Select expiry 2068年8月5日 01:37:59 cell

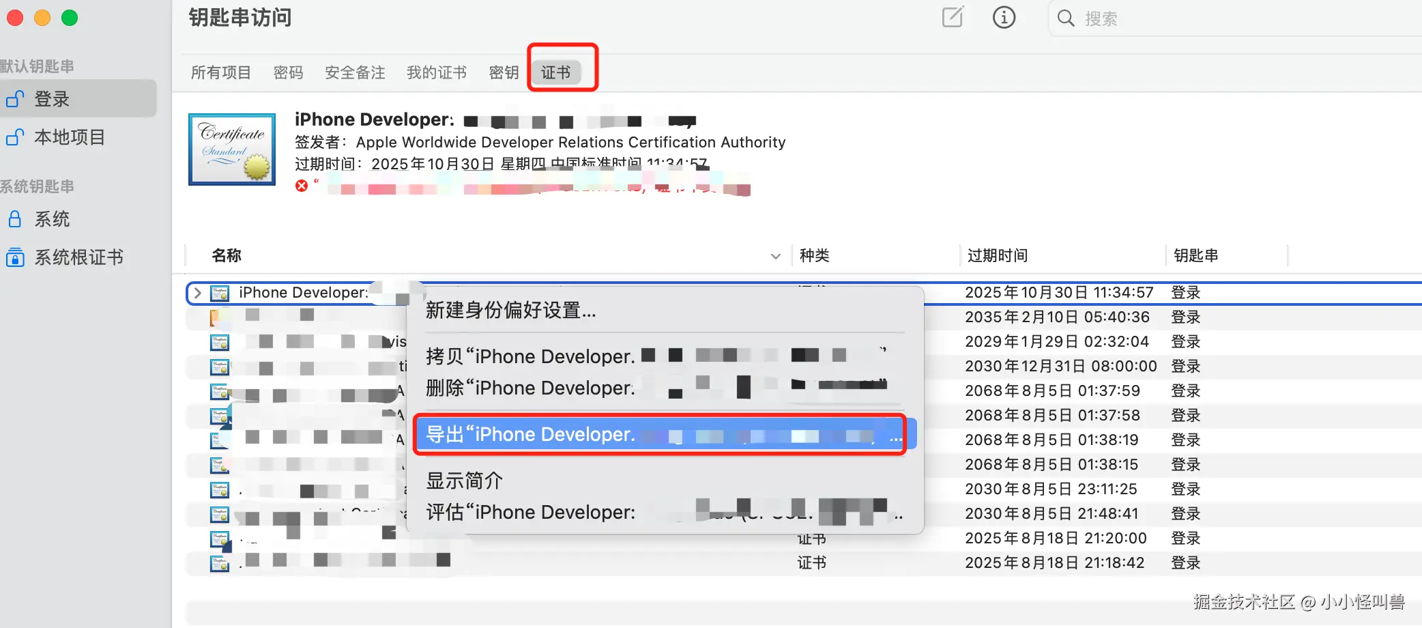(x=1052, y=391)
